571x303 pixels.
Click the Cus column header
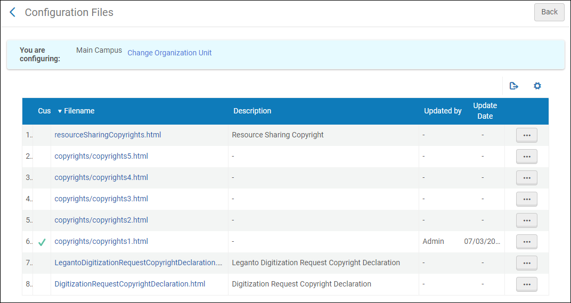44,111
